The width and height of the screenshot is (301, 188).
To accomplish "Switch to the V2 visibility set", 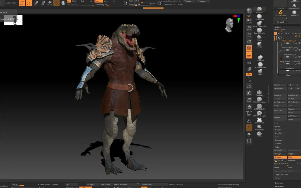I will point(279,33).
